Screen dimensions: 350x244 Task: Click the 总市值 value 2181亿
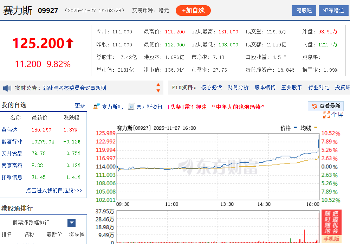(x=126, y=70)
